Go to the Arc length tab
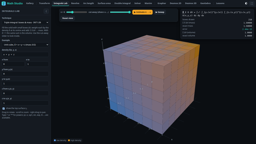Viewport: 256px width, 144px height. coord(89,3)
